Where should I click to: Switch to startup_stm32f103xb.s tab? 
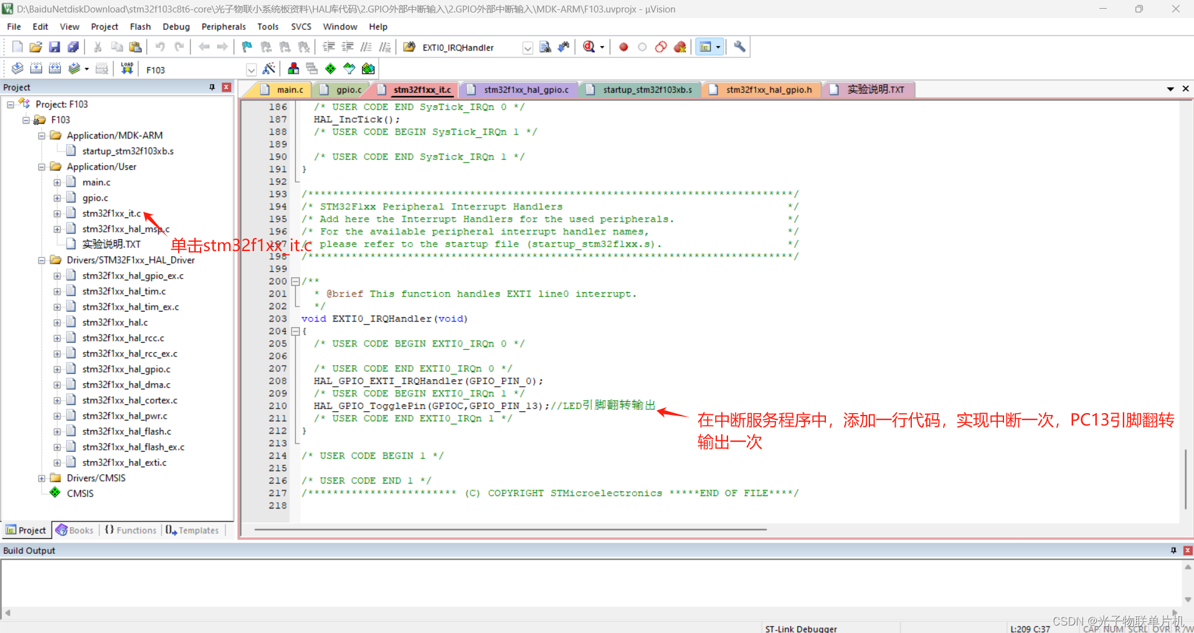coord(640,90)
